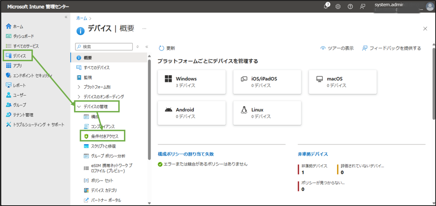This screenshot has height=206, width=436.
Task: Click フィードバックを提供する button
Action: pyautogui.click(x=392, y=48)
